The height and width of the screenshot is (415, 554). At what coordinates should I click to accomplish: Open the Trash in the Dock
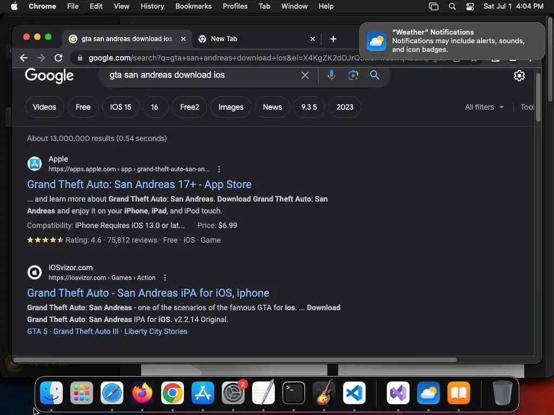coord(503,393)
